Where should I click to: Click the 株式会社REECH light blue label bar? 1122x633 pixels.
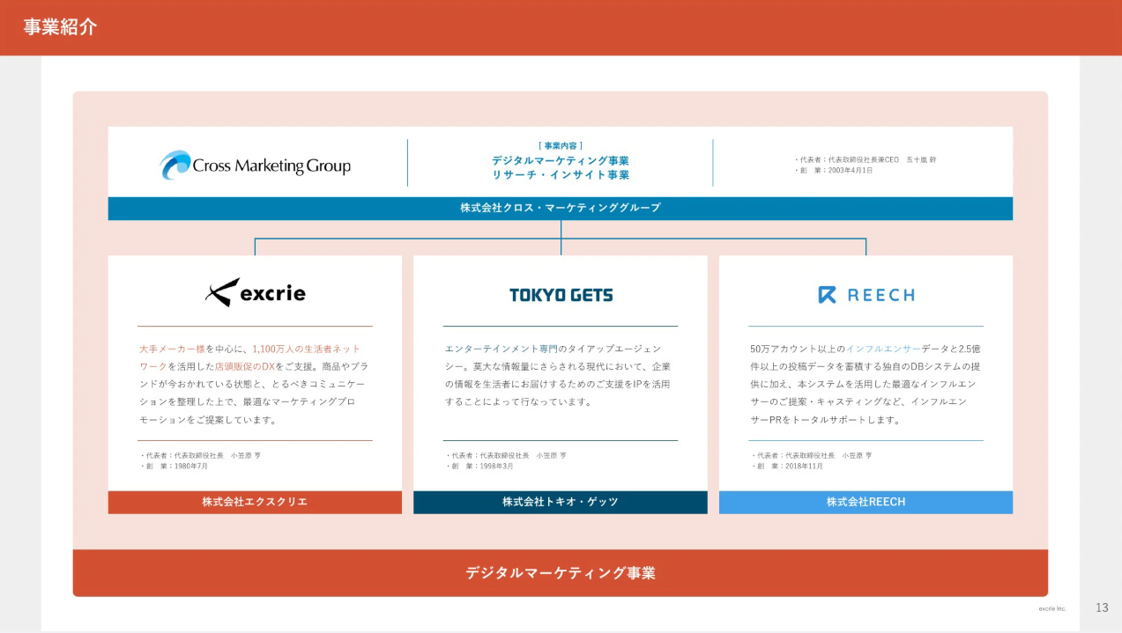866,502
